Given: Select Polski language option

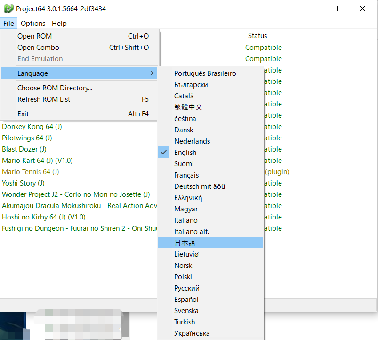Looking at the screenshot, I should (x=210, y=277).
